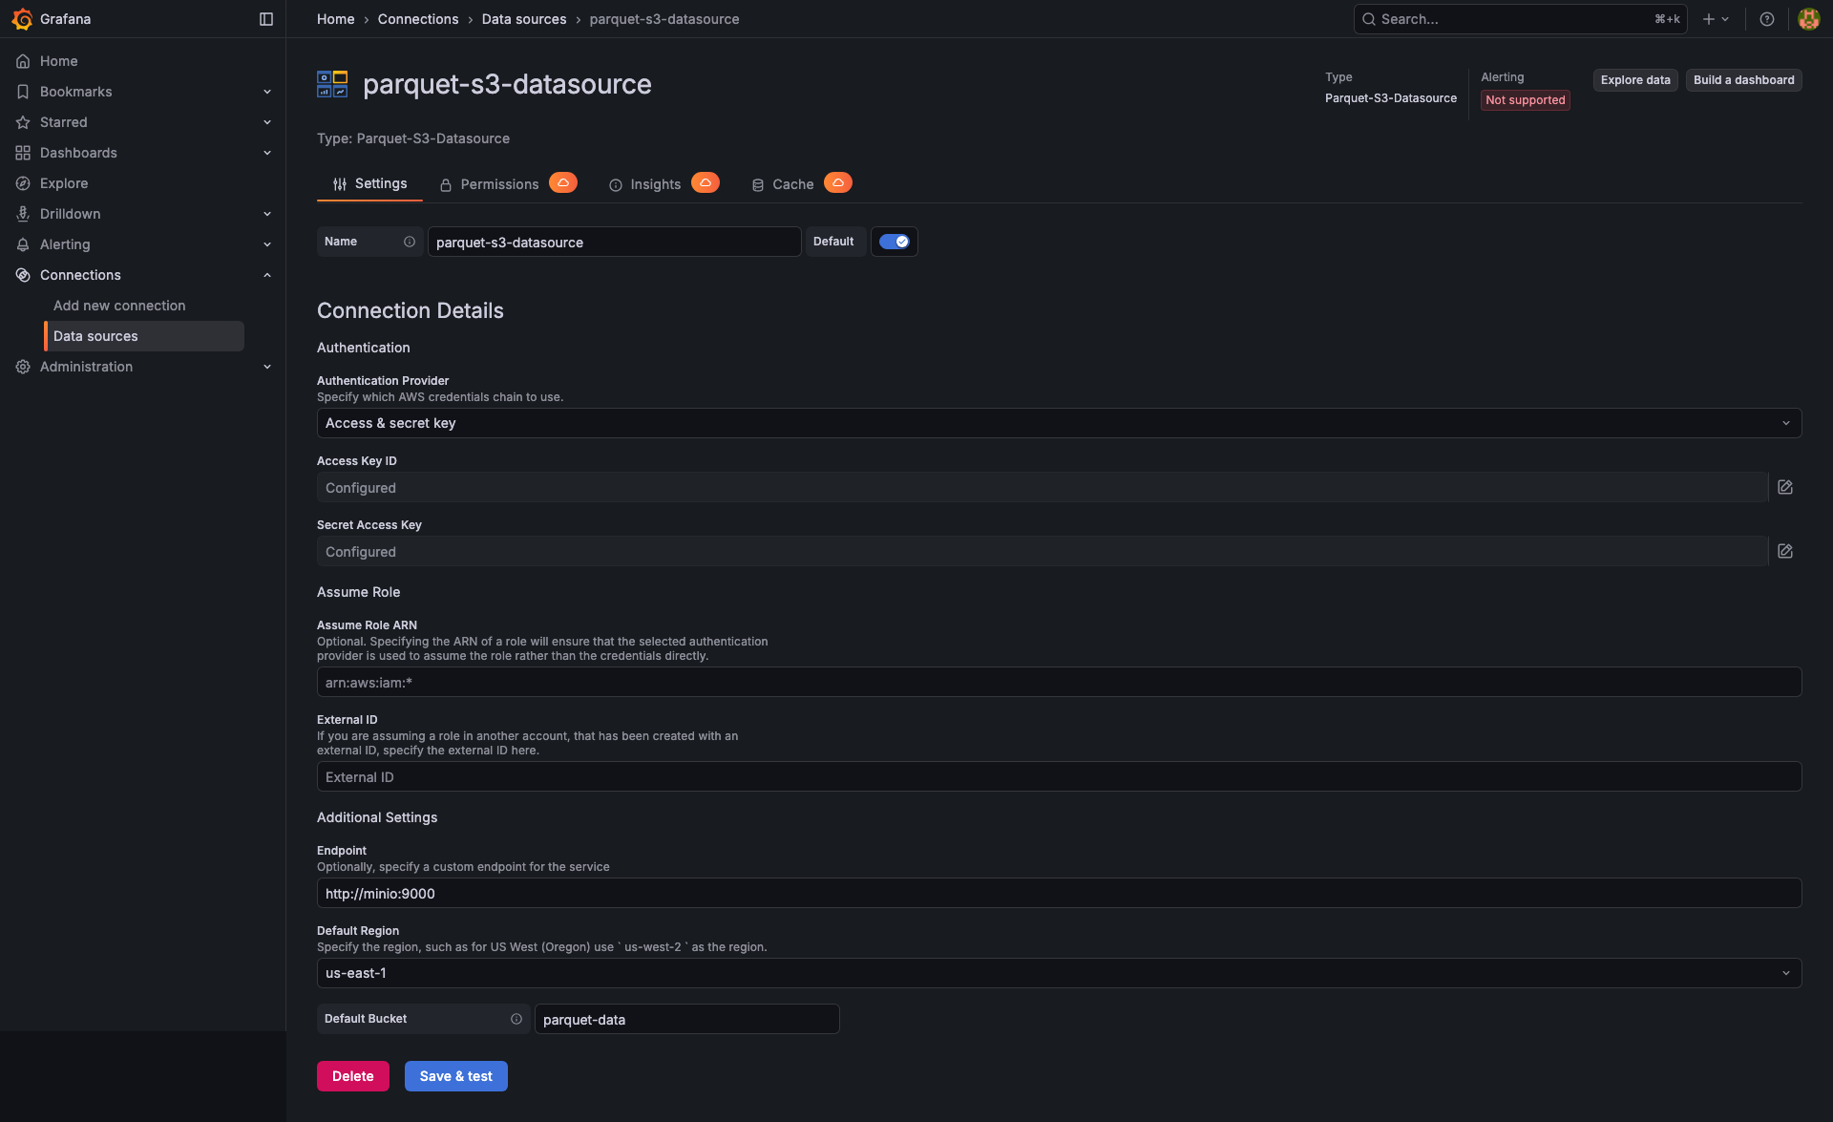1833x1122 pixels.
Task: Click the Connection Details heading
Action: 411,310
